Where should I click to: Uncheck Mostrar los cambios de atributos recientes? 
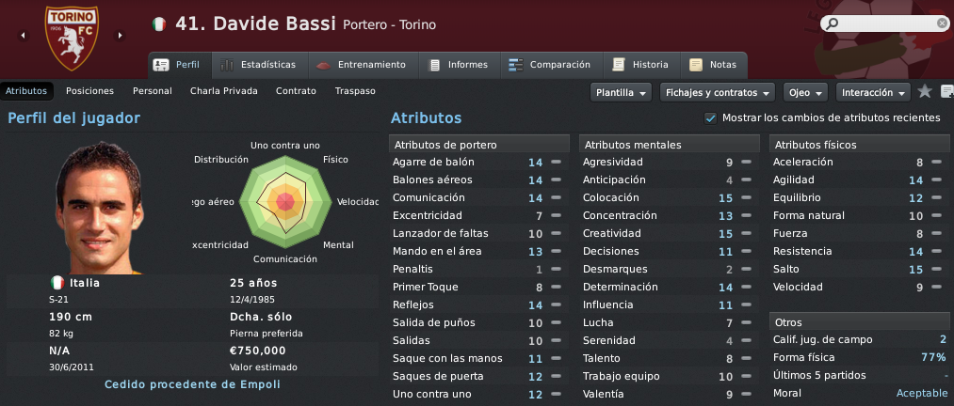[710, 118]
